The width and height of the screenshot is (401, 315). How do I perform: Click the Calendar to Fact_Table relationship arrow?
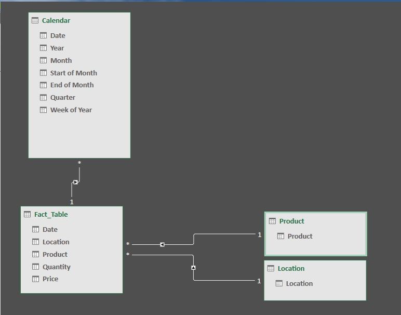click(x=75, y=182)
